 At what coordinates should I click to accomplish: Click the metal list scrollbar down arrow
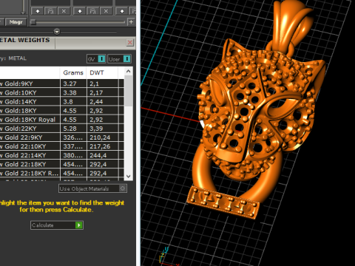(128, 177)
